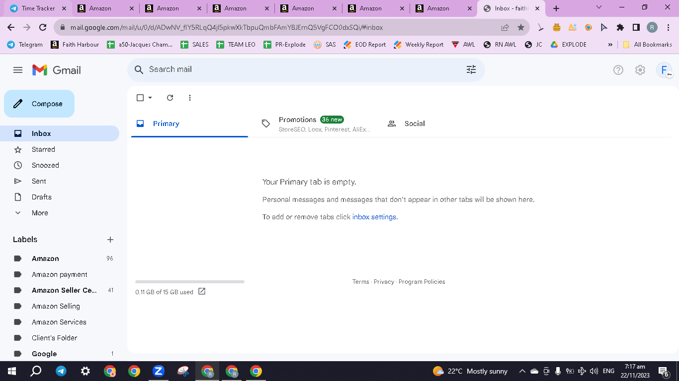Open the Privacy link
Image resolution: width=679 pixels, height=381 pixels.
click(x=384, y=282)
